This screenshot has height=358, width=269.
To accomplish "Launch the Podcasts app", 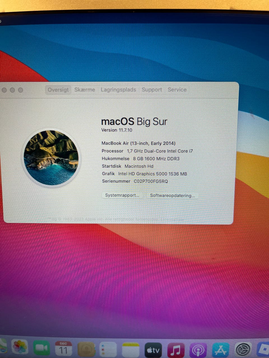I will click(x=198, y=350).
